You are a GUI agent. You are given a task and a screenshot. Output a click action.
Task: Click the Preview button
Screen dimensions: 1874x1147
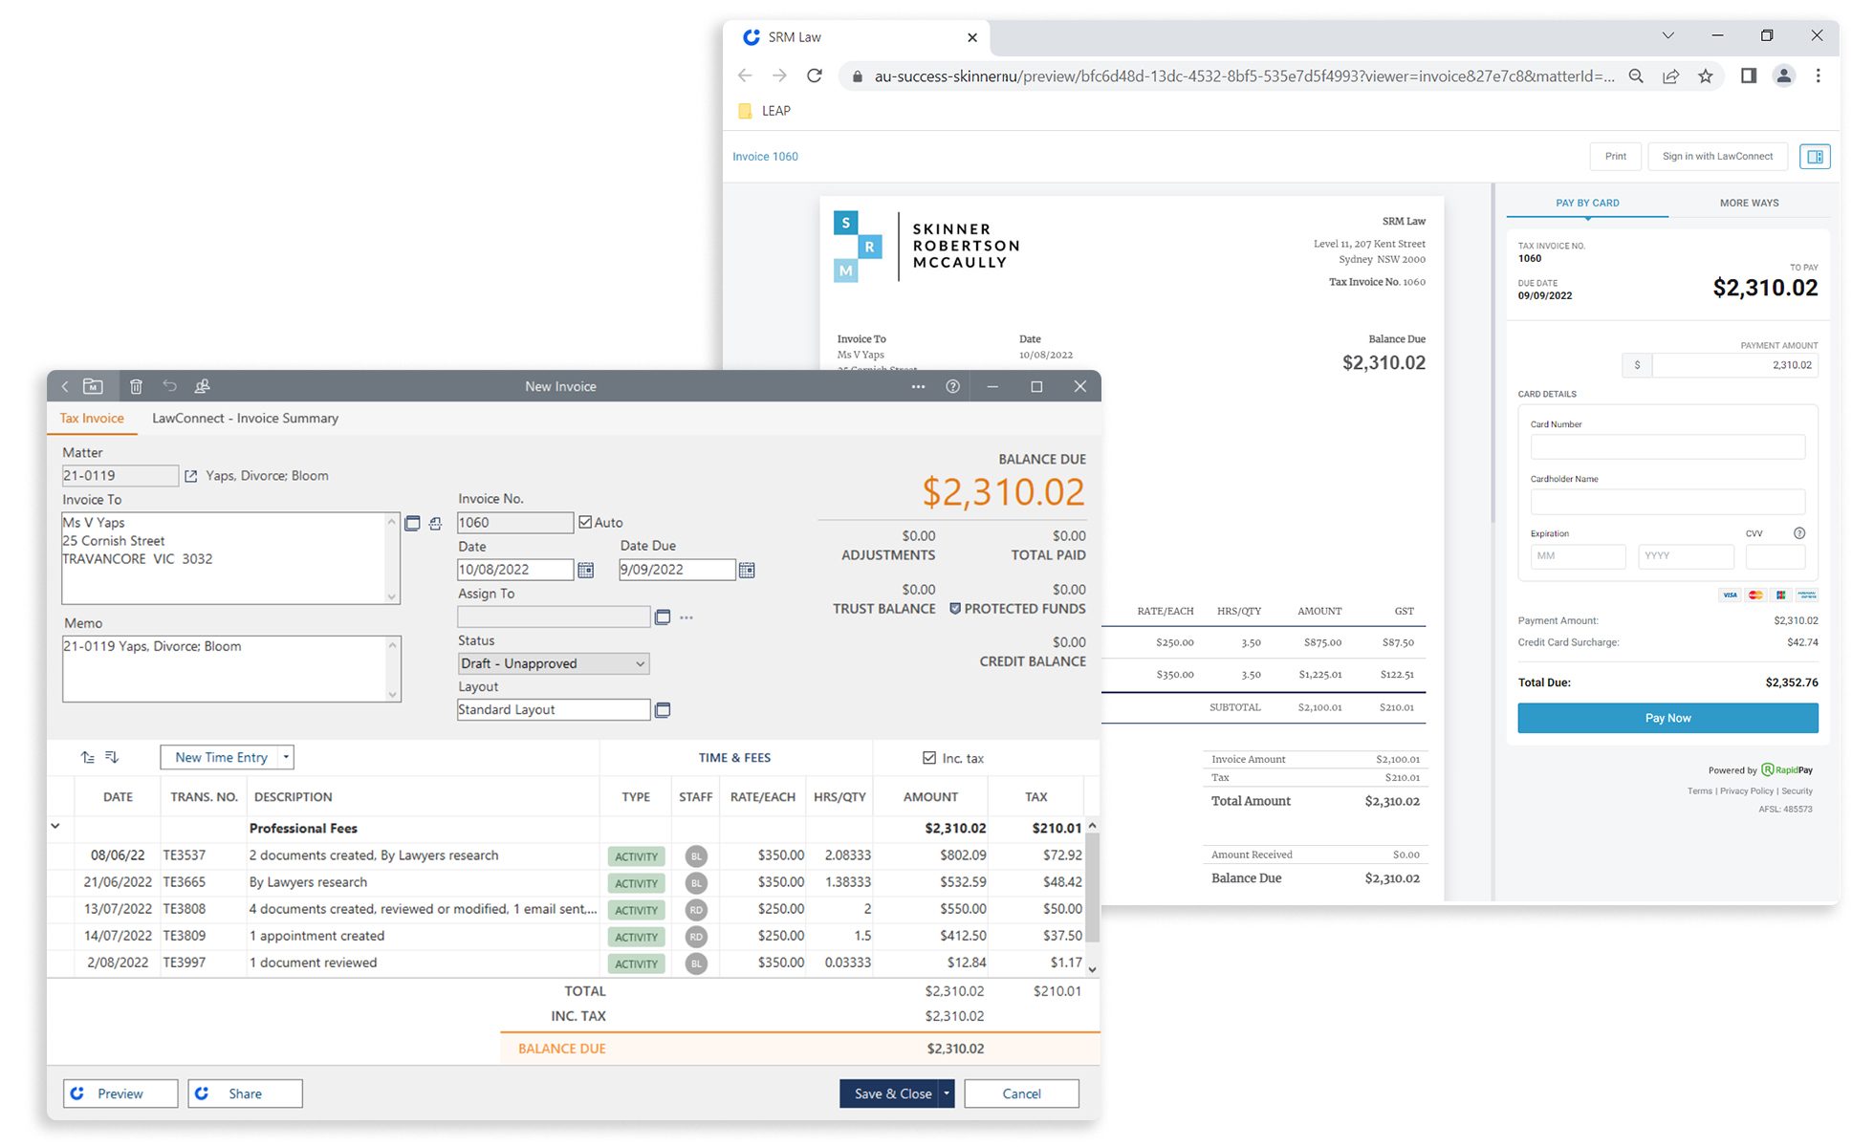120,1093
